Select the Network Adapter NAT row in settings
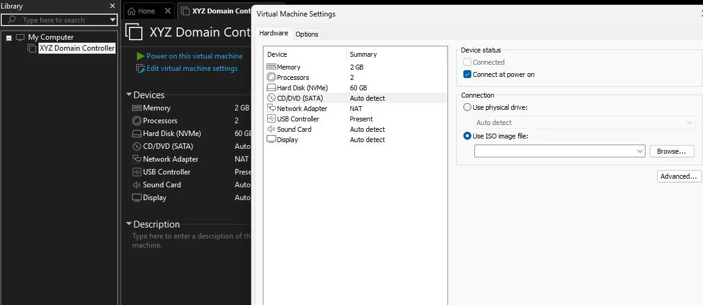703x305 pixels. click(x=355, y=108)
